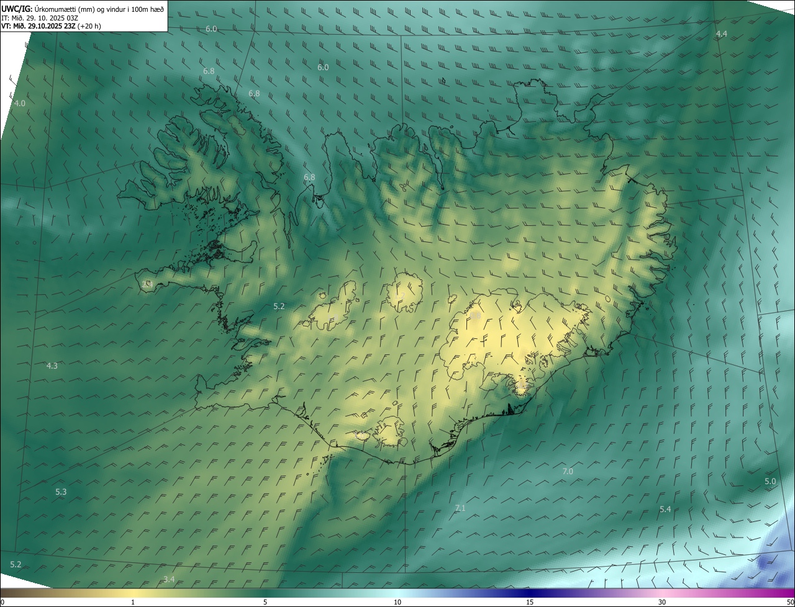This screenshot has width=795, height=607.
Task: Click the '15' tick on the color scale
Action: tap(530, 603)
